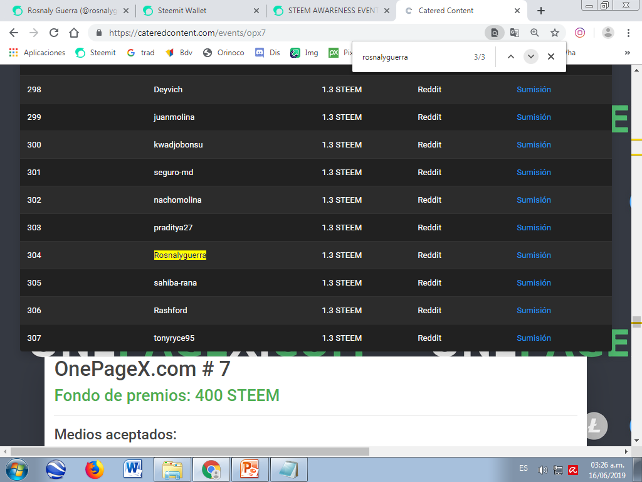Image resolution: width=642 pixels, height=482 pixels.
Task: Close the STEEM AWARENESS EVENT tab
Action: tap(386, 11)
